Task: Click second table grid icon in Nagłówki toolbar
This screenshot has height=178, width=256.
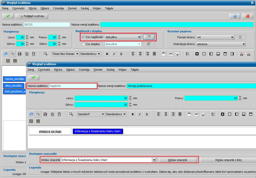Action: coord(38,121)
